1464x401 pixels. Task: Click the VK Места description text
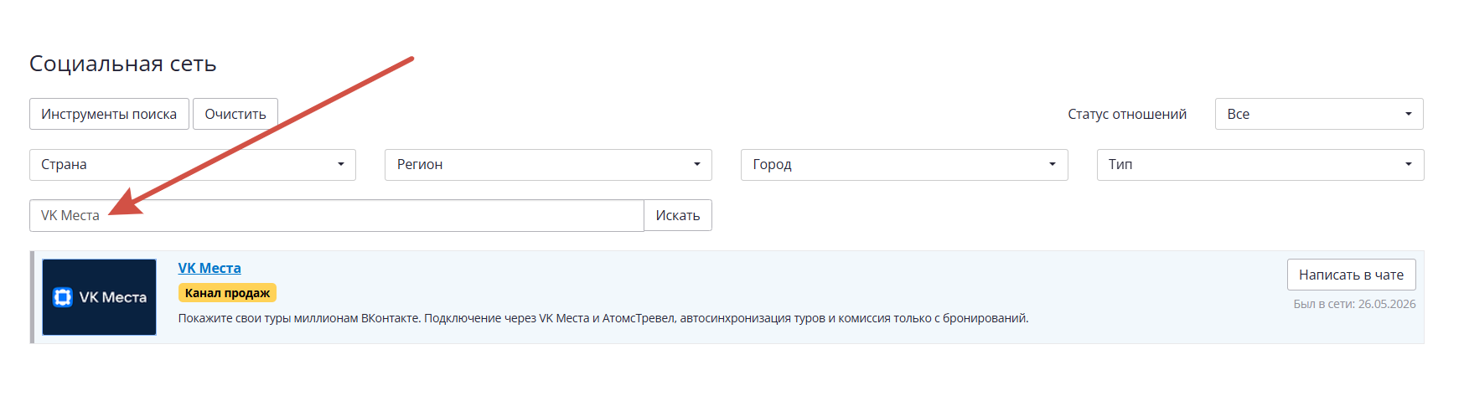click(x=603, y=318)
